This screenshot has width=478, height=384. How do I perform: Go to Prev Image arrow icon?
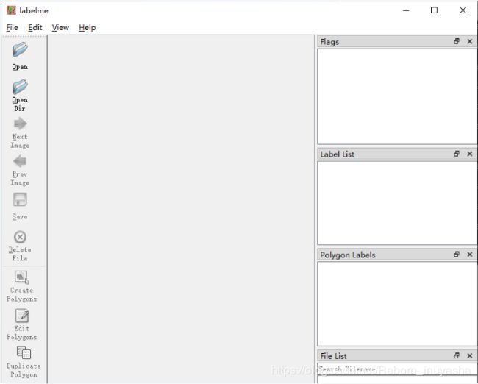(x=20, y=161)
